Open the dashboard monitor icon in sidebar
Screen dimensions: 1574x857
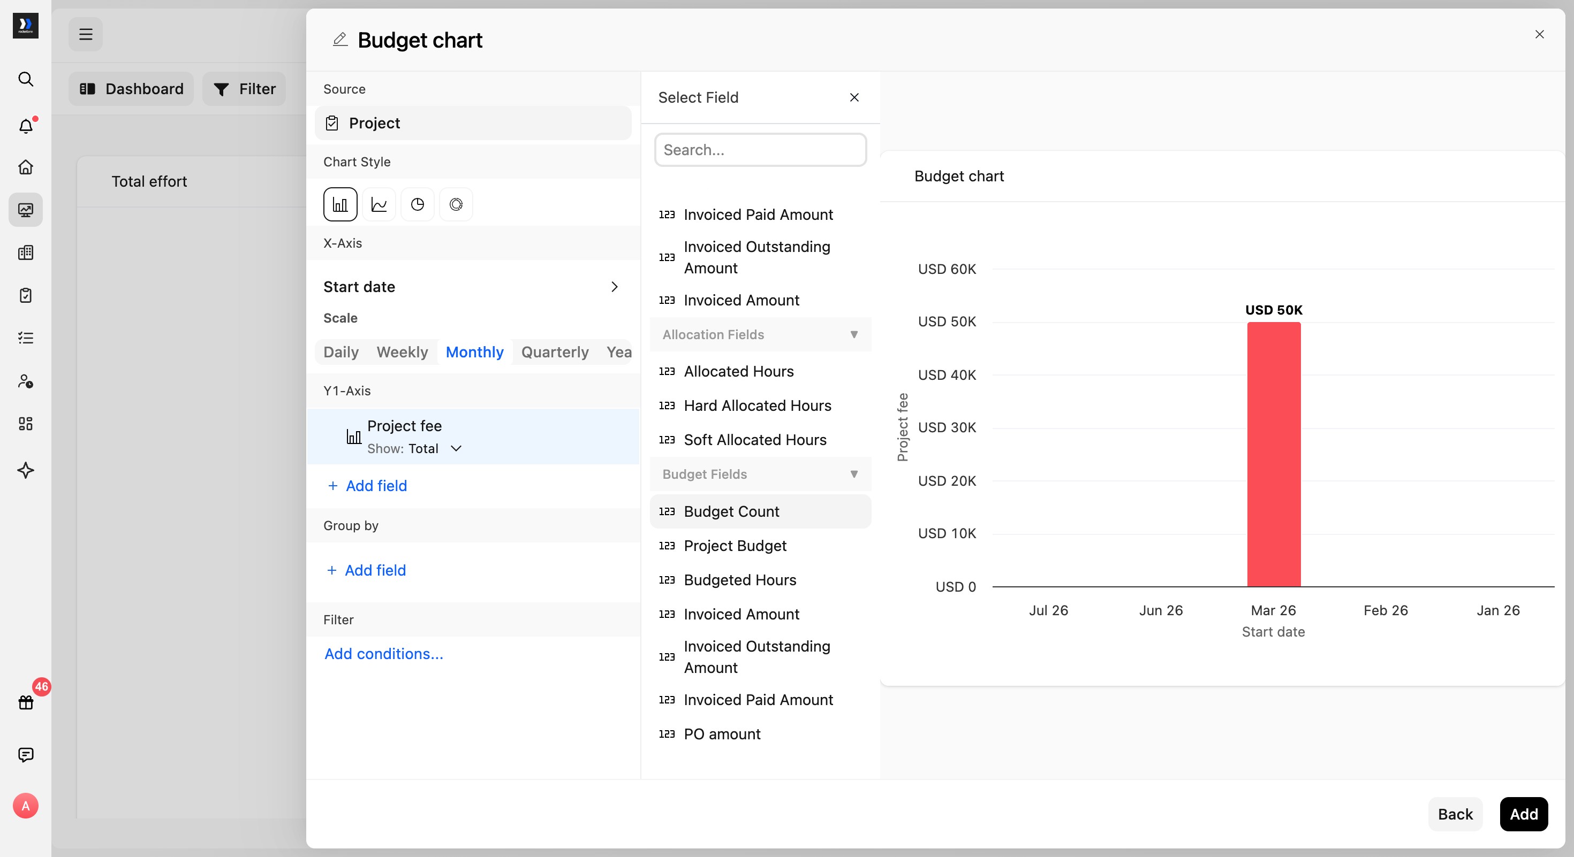pyautogui.click(x=26, y=210)
